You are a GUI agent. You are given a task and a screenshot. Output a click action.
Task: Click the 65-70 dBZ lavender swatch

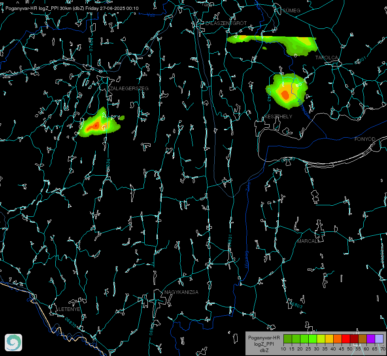[379, 339]
